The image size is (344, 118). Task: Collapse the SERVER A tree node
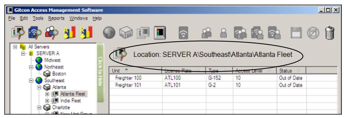pos(23,53)
